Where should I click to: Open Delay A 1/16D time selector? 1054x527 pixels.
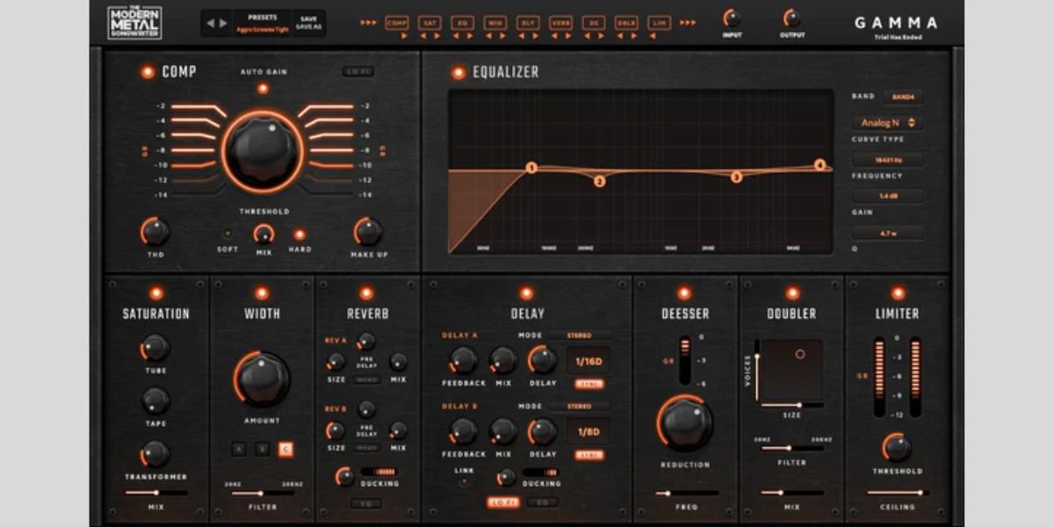588,361
